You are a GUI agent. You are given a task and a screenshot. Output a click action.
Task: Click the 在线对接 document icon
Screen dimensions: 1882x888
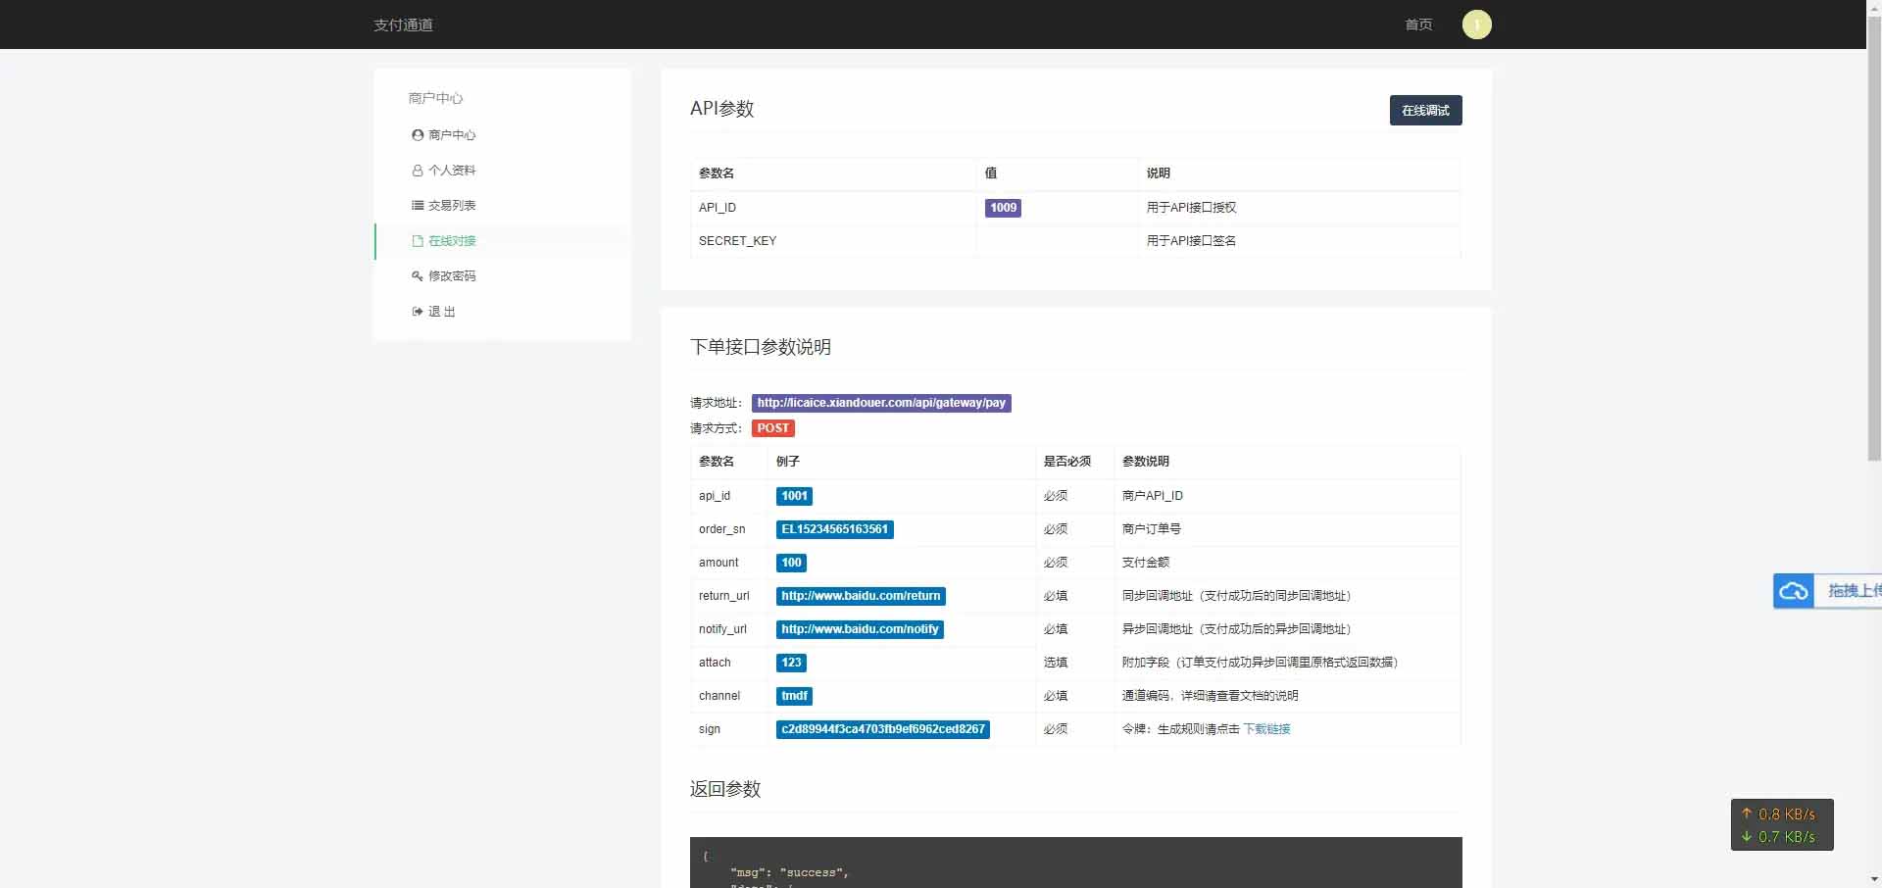(x=419, y=241)
